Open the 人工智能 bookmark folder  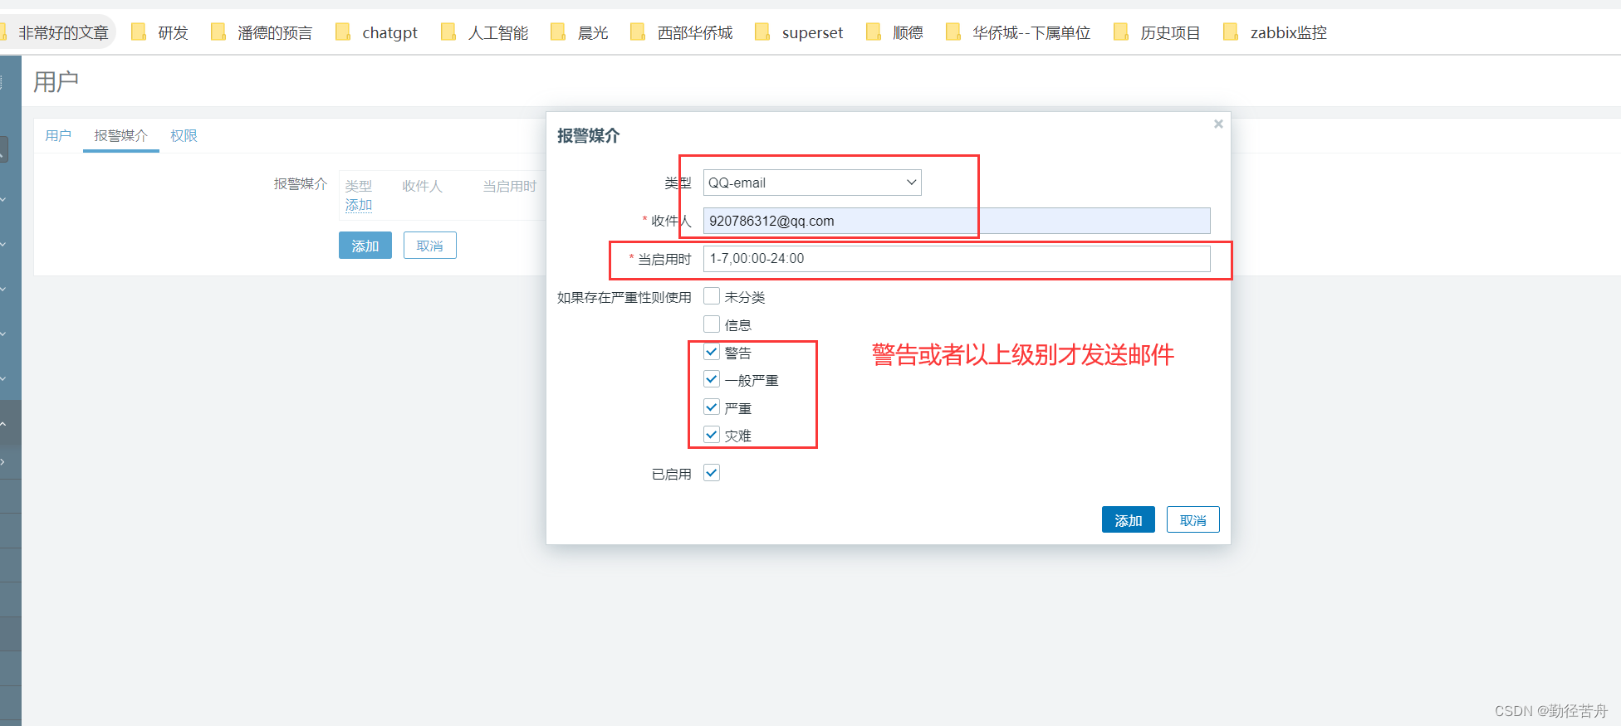[x=485, y=32]
